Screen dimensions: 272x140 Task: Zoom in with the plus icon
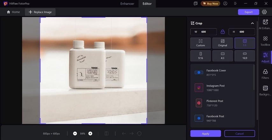pyautogui.click(x=90, y=133)
